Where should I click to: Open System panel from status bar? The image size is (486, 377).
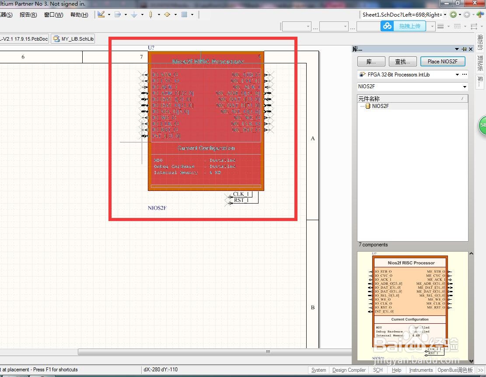(318, 370)
